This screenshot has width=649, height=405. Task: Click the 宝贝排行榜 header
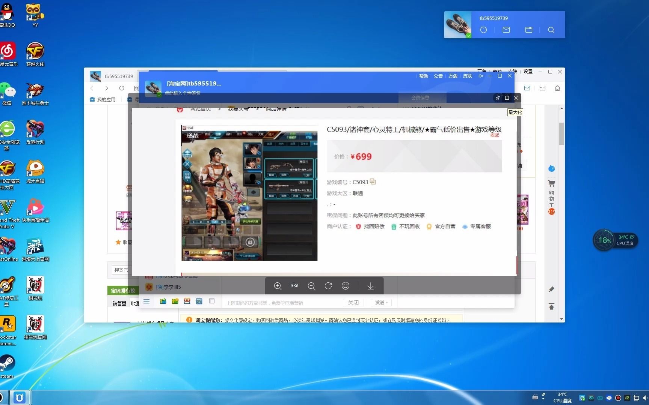(x=123, y=291)
